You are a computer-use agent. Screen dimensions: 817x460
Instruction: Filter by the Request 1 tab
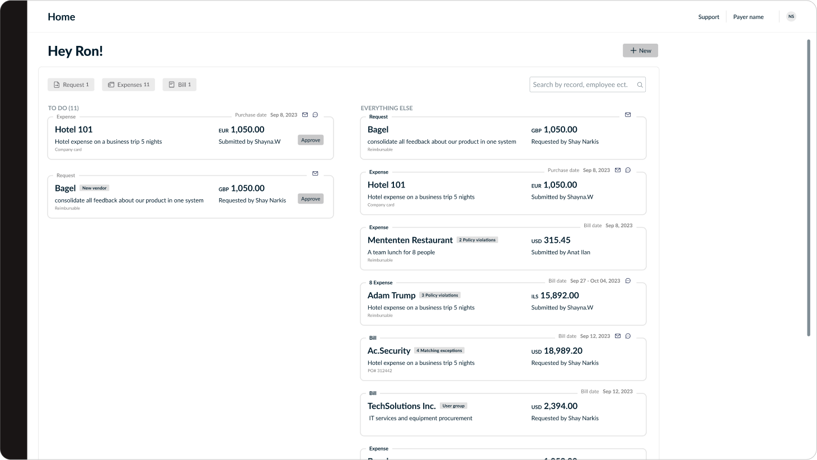[x=71, y=85]
